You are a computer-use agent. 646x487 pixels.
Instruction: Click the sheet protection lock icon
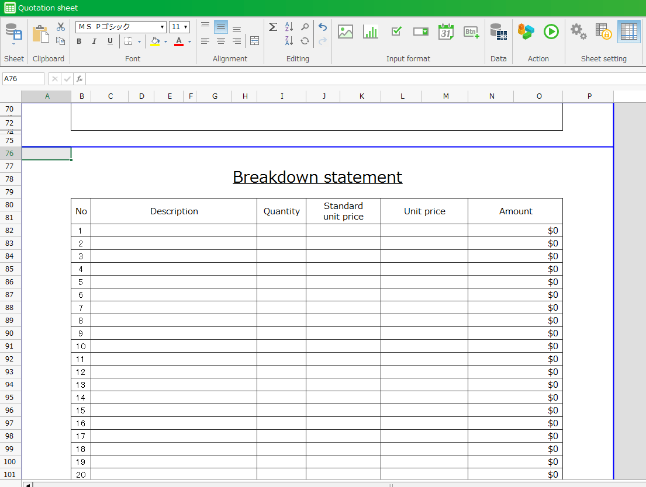[603, 32]
